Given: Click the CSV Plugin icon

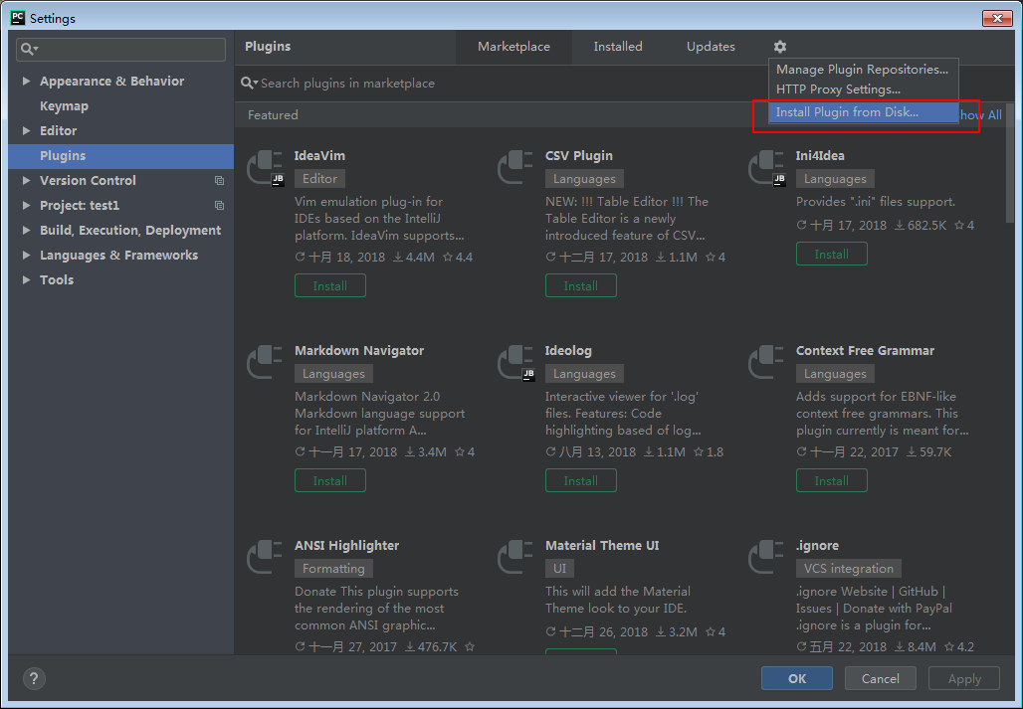Looking at the screenshot, I should [x=515, y=167].
